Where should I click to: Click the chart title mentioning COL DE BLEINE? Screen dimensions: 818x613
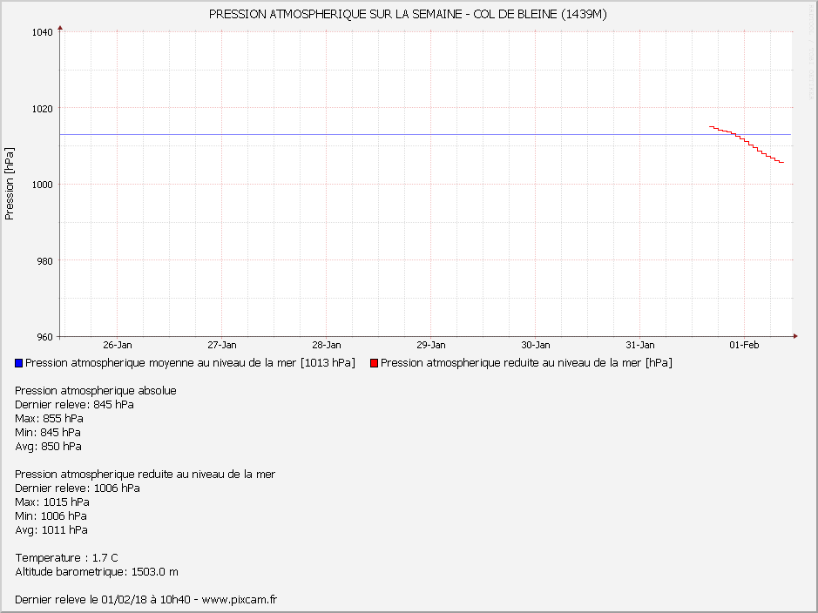point(409,15)
